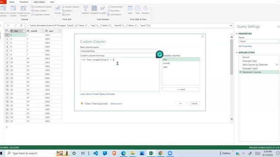The height and width of the screenshot is (157, 280).
Task: Open the month column filter dropdown
Action: (42, 31)
